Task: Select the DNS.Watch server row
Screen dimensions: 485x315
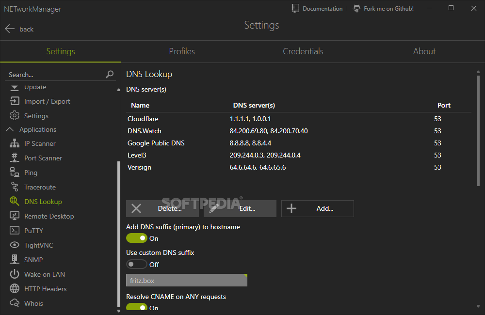Action: point(298,131)
